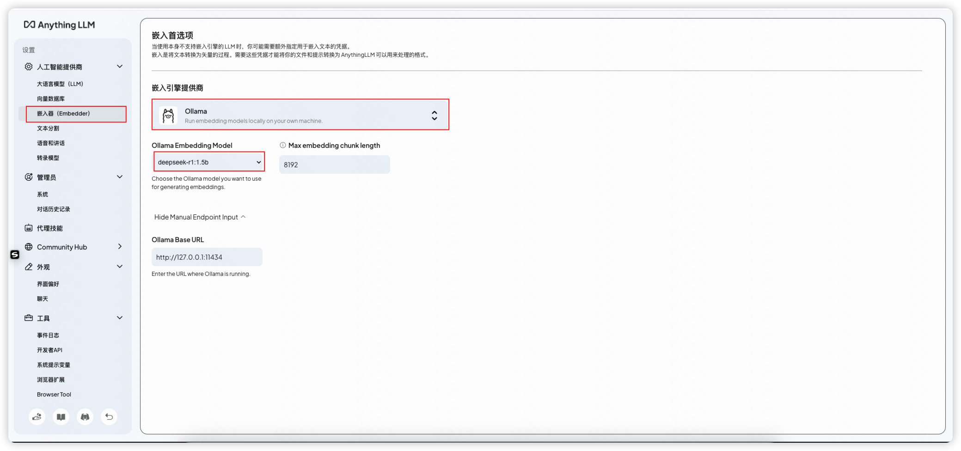Screen dimensions: 961x451
Task: Open 向量数据库 settings
Action: click(51, 99)
